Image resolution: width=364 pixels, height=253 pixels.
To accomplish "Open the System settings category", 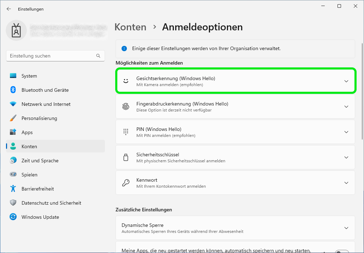I will [29, 76].
